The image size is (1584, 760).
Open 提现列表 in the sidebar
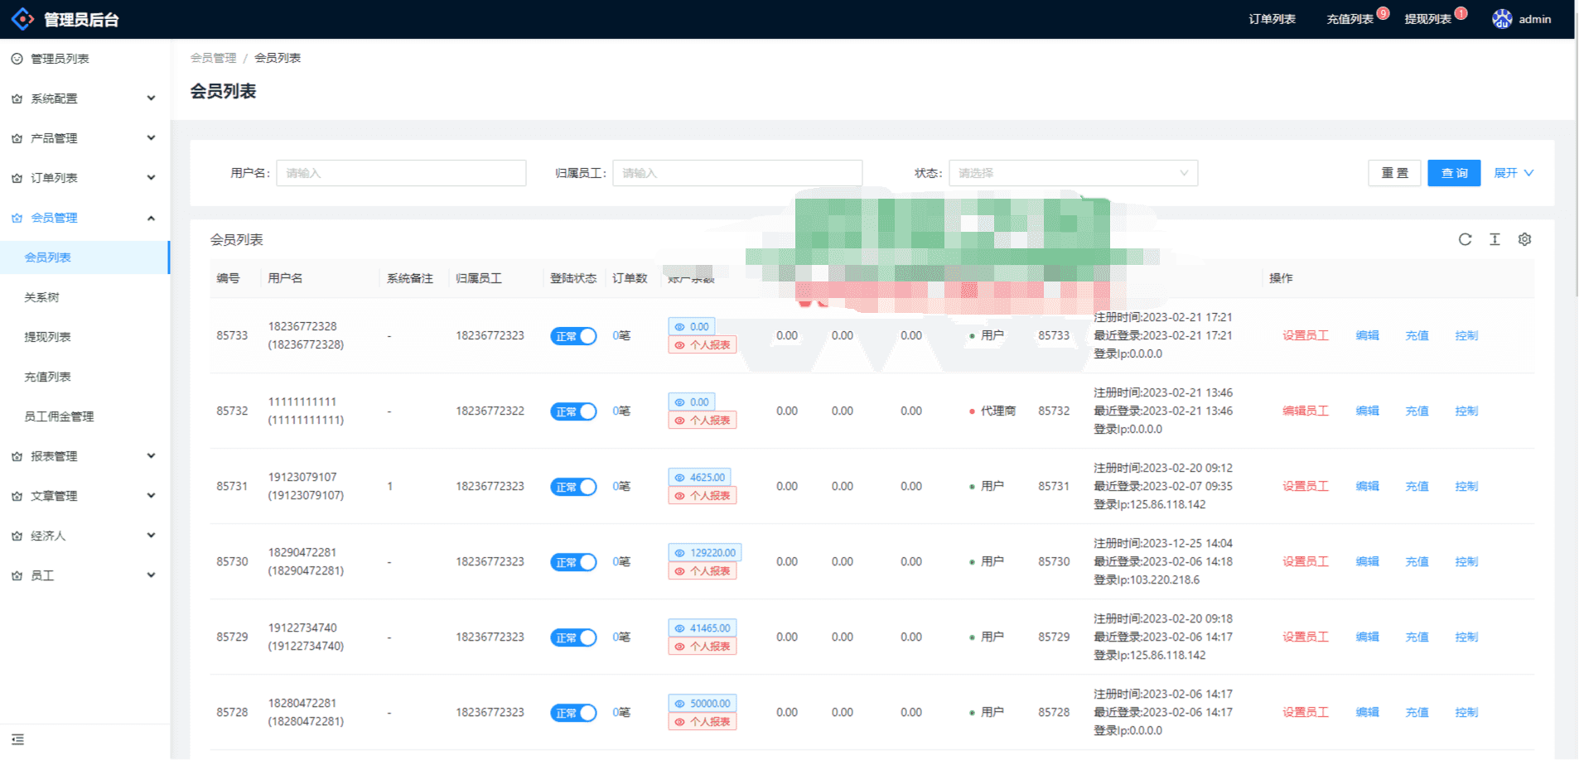[x=48, y=337]
